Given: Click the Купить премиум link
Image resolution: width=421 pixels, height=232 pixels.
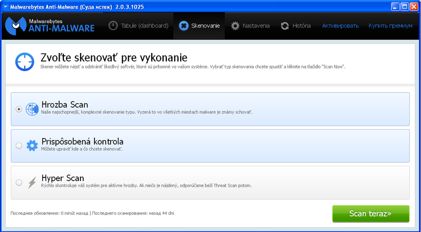Looking at the screenshot, I should [x=390, y=26].
